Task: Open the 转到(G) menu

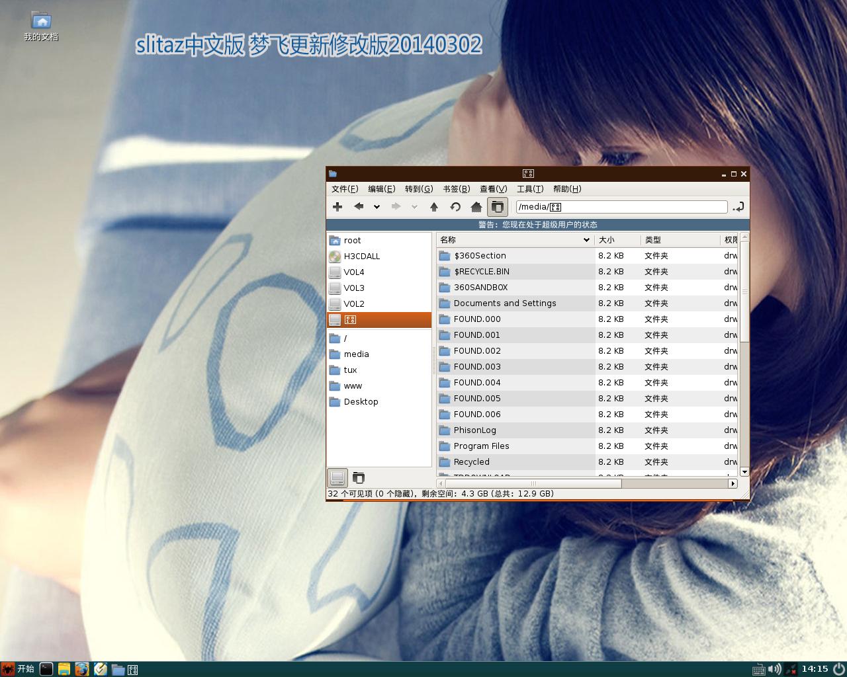Action: (419, 189)
